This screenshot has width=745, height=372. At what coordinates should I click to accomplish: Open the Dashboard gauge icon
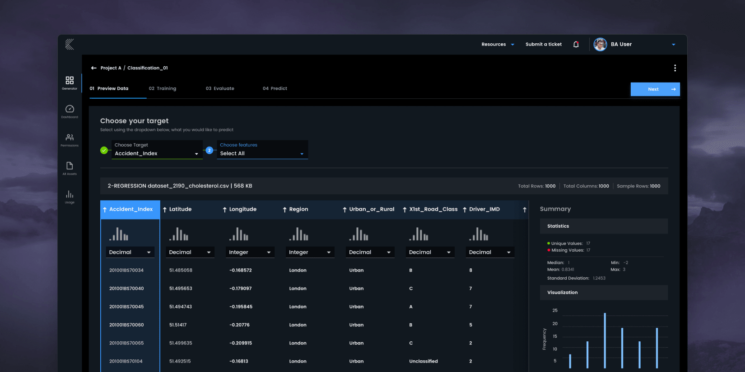70,109
